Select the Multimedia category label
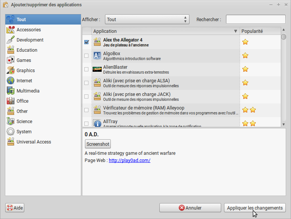 [28, 91]
